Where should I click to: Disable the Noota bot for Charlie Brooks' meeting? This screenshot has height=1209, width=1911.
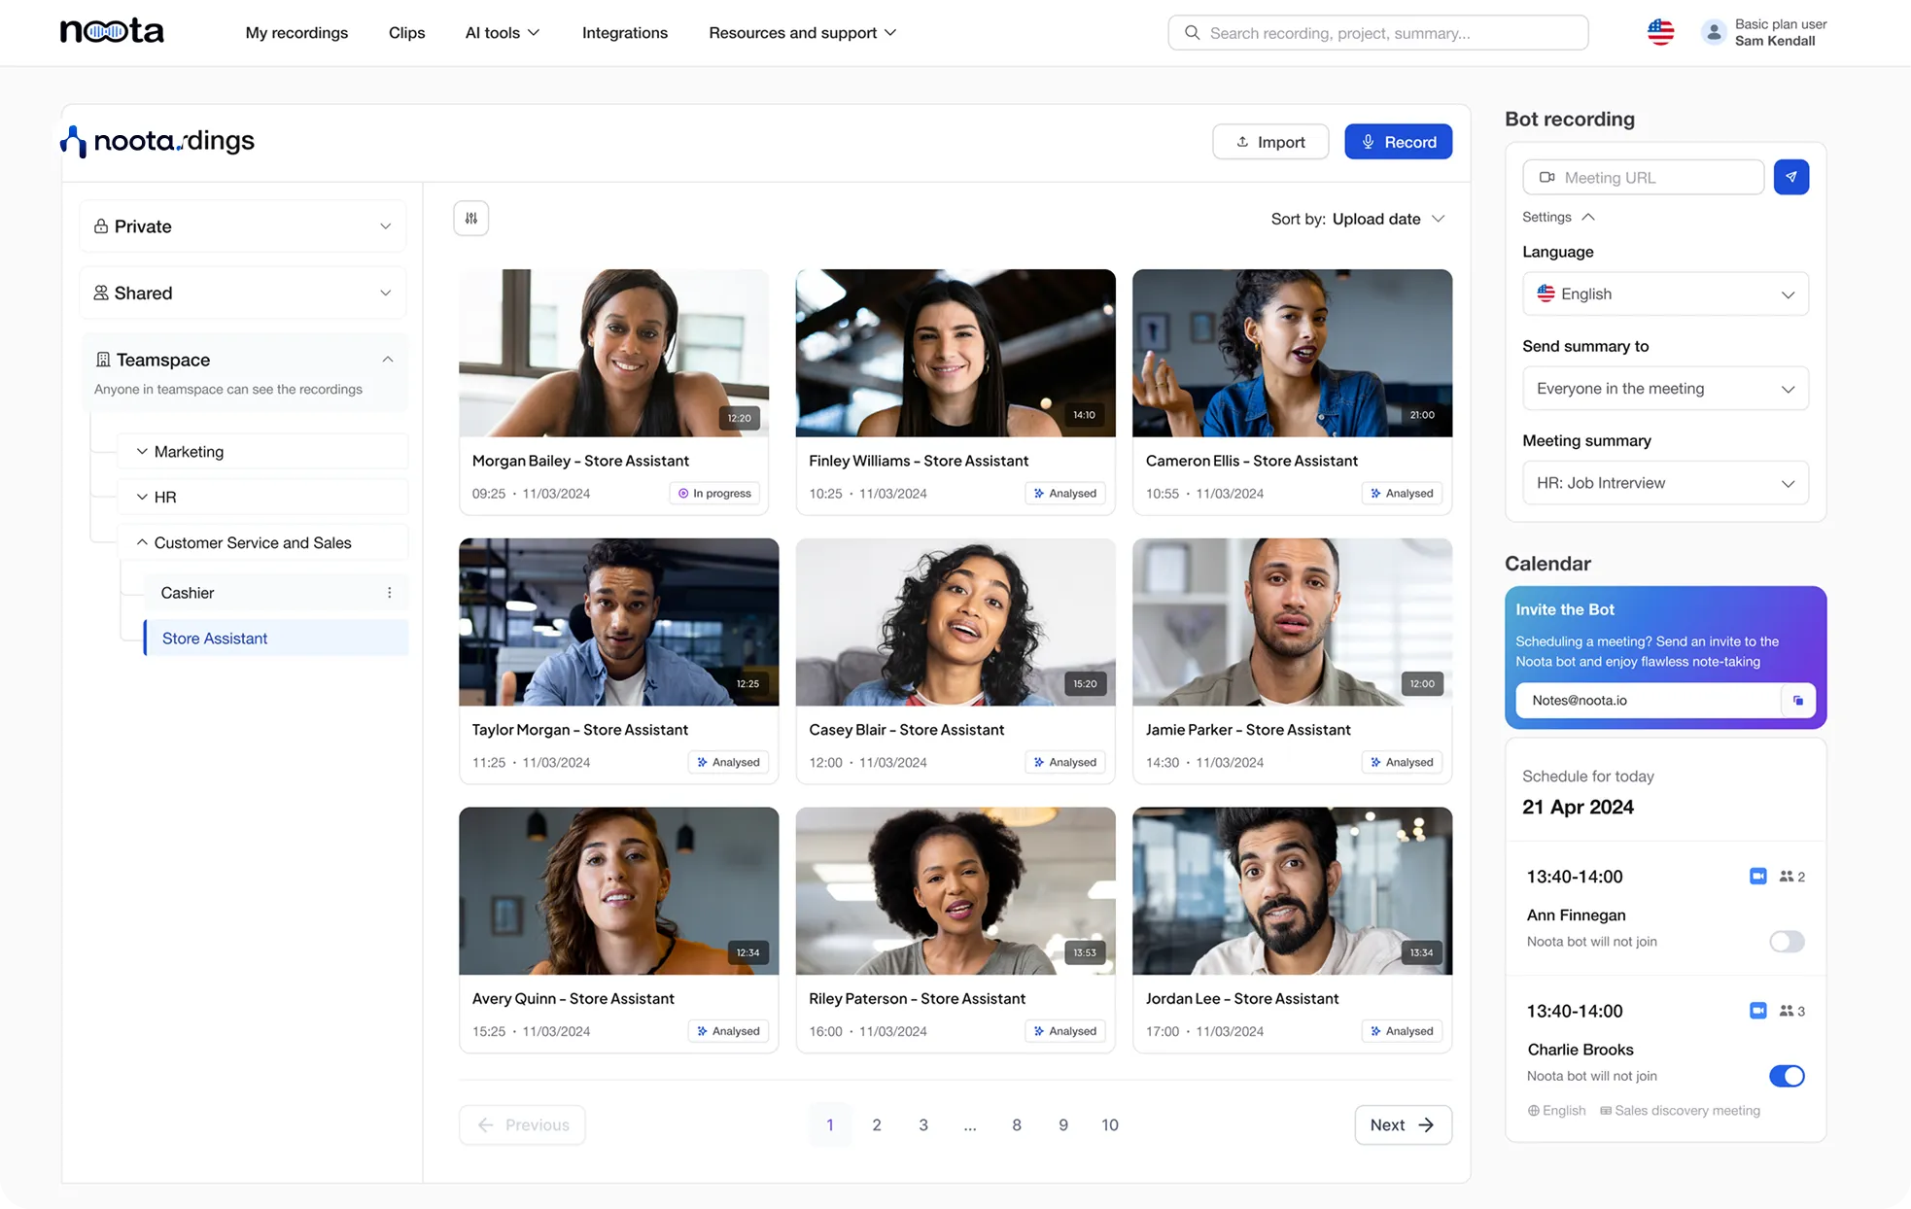tap(1786, 1076)
